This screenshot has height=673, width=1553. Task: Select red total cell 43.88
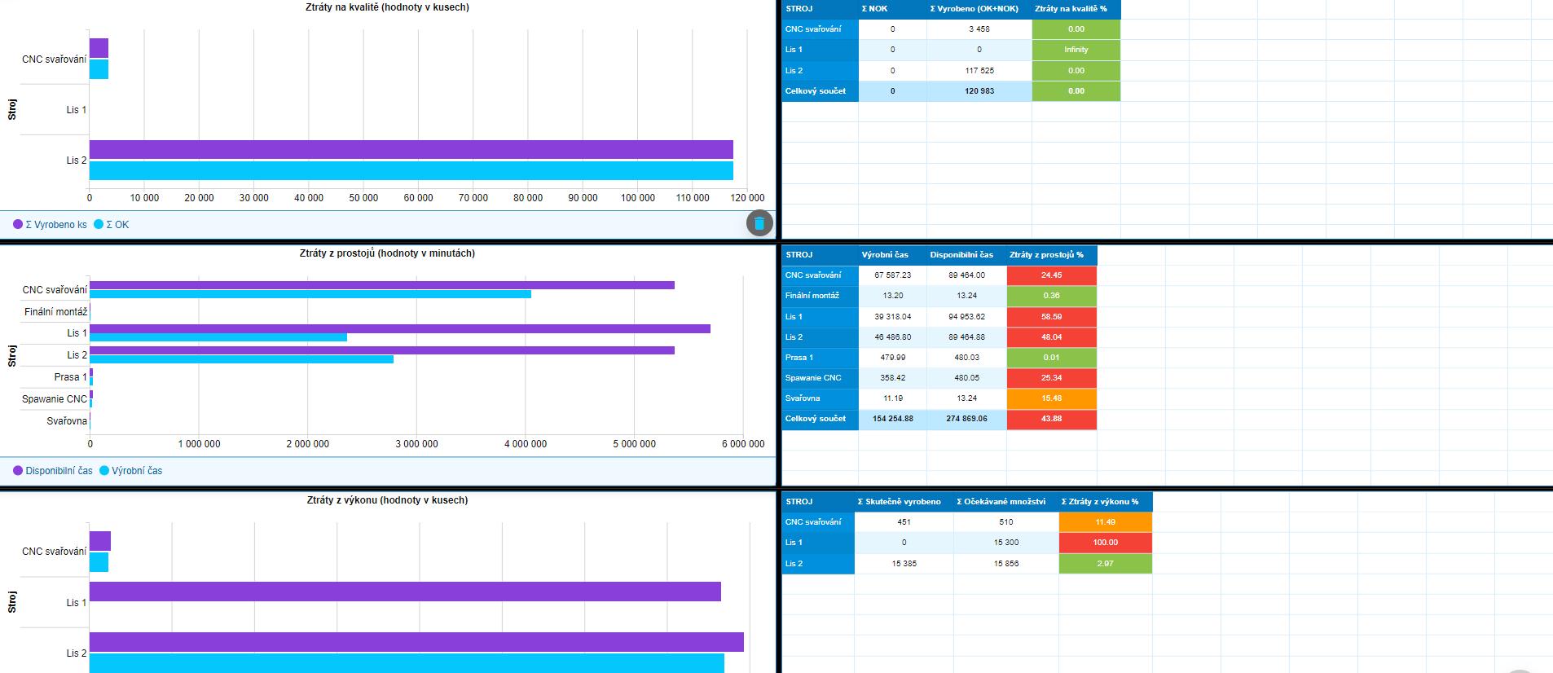click(1052, 419)
